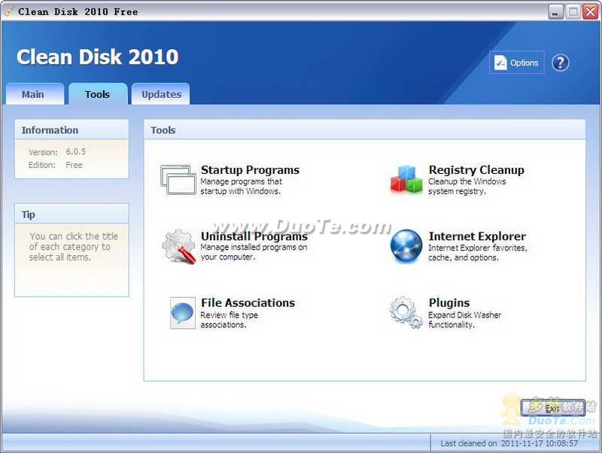Click 'Internet Explorer favorites, cache, and options.' text

pyautogui.click(x=478, y=253)
